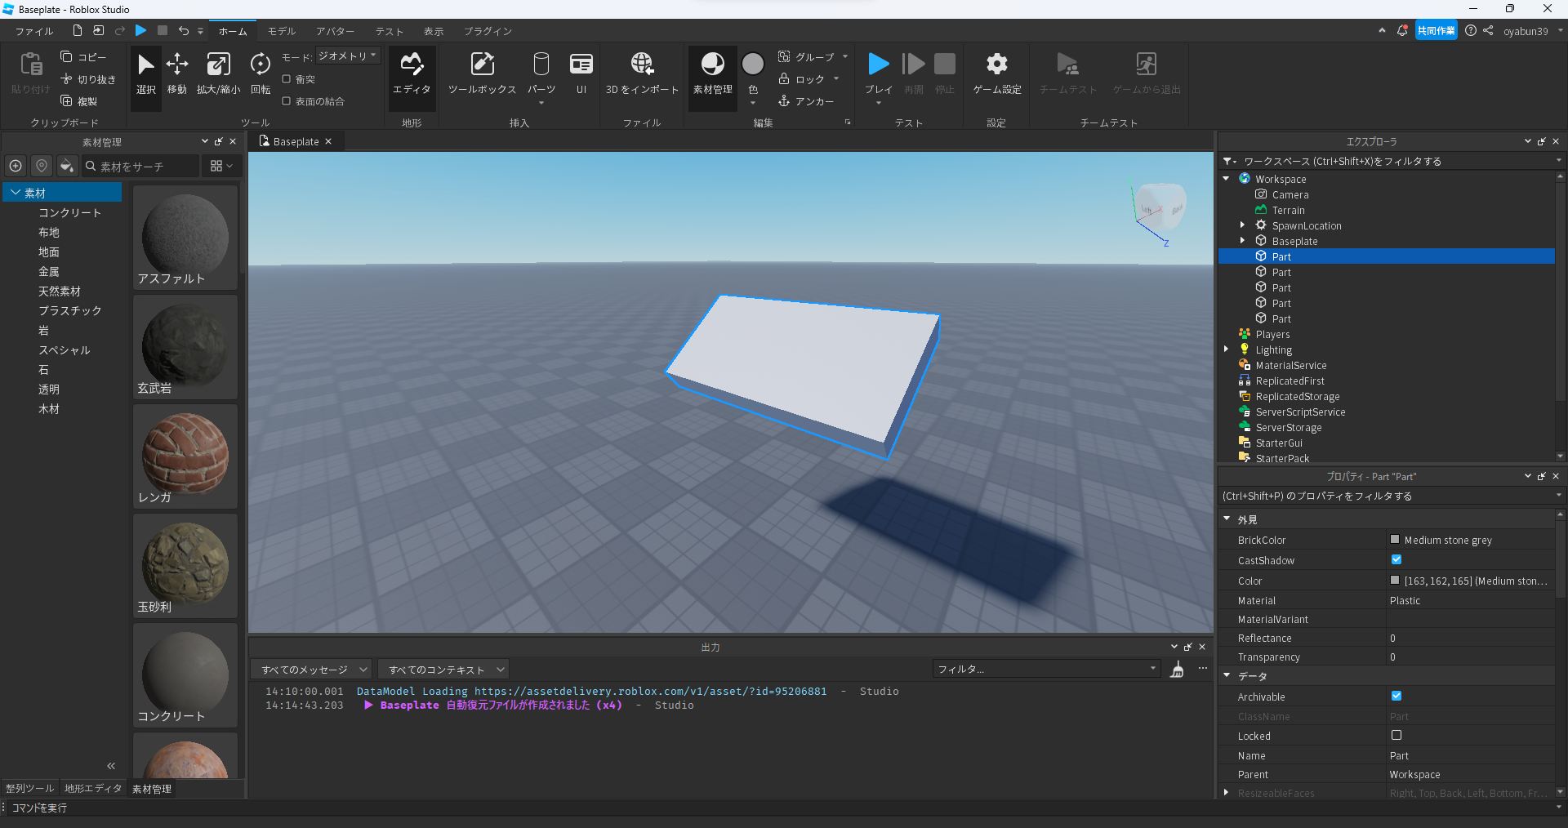Click the BrickColor swatch Medium stone grey
1568x828 pixels.
coord(1395,540)
